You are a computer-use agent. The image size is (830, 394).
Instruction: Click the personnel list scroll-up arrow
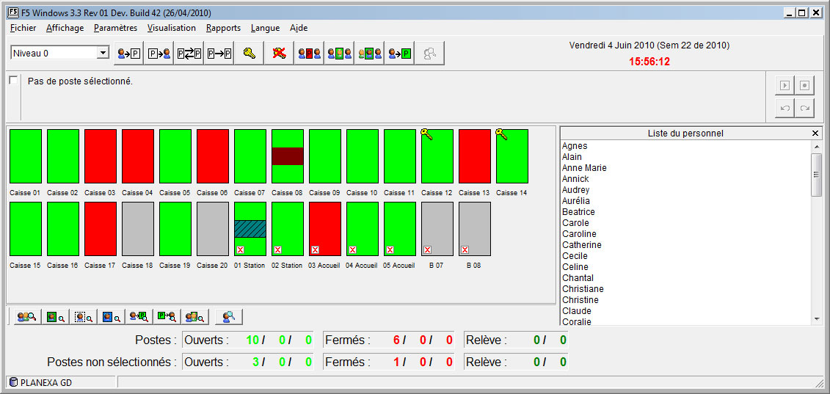tap(816, 146)
